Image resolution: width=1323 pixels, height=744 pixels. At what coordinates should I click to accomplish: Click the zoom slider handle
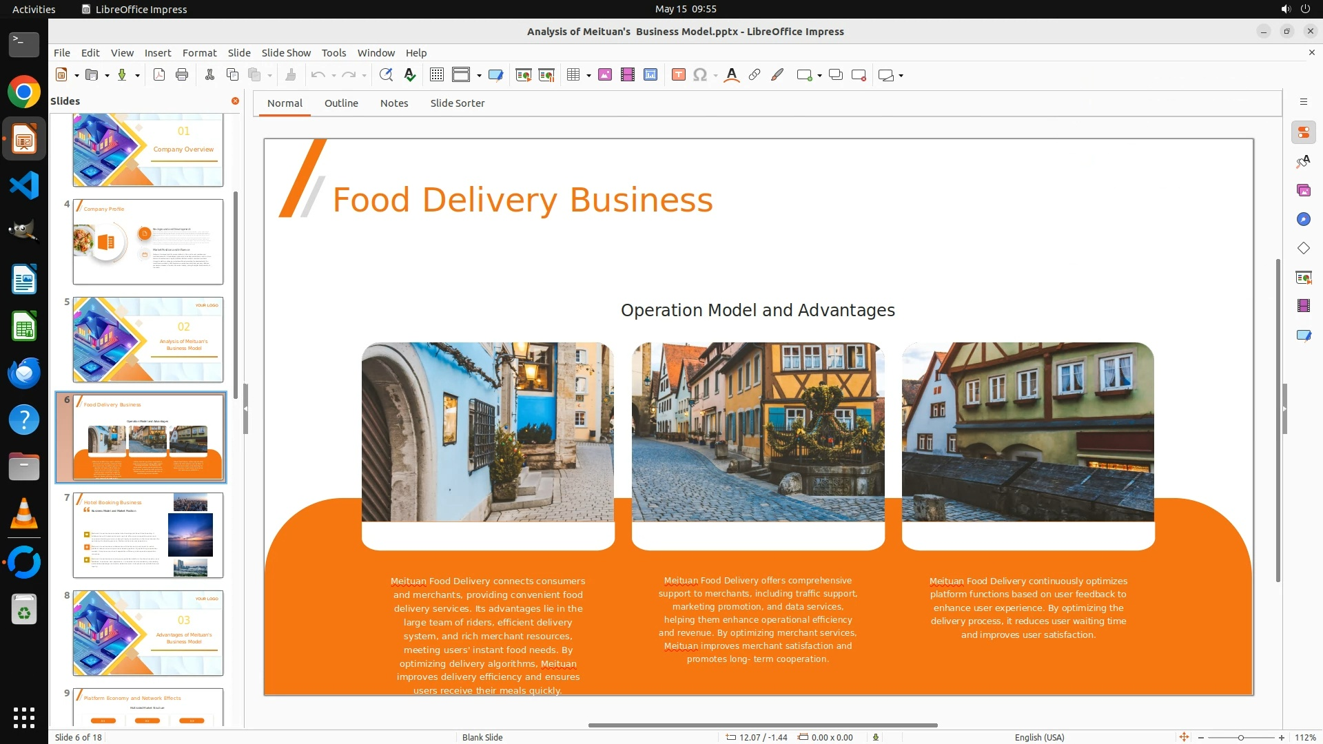coord(1241,738)
